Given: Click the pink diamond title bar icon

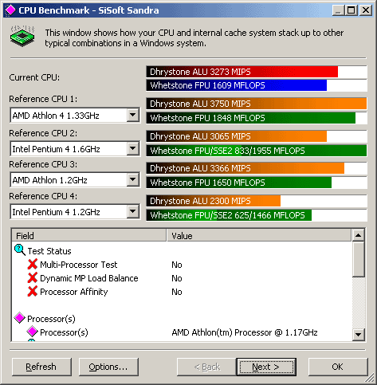Looking at the screenshot, I should click(x=10, y=10).
